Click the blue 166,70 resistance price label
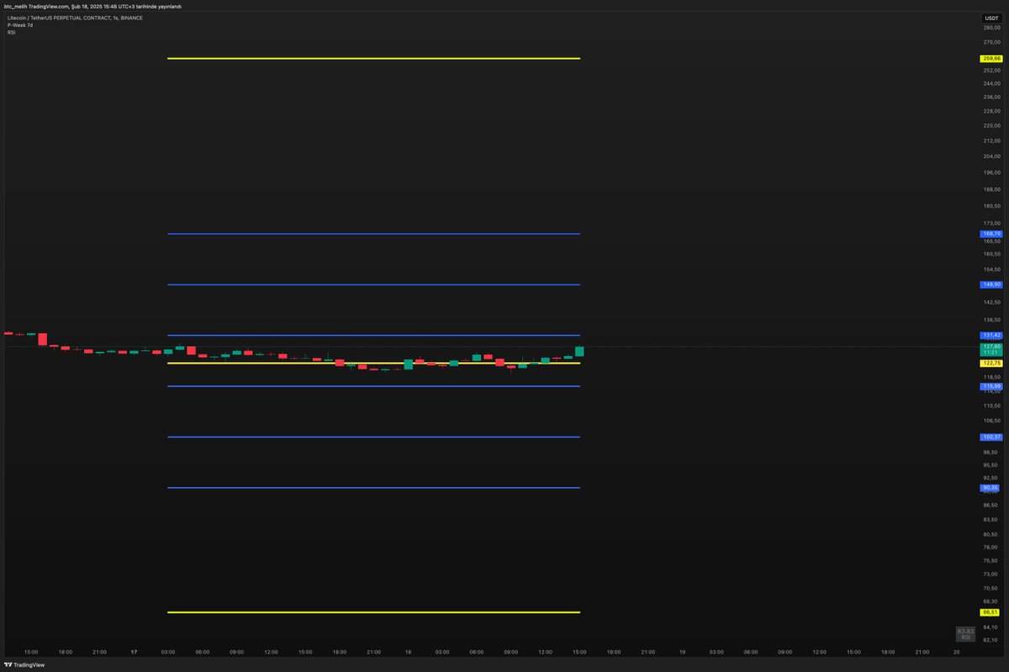The image size is (1009, 672). point(990,234)
